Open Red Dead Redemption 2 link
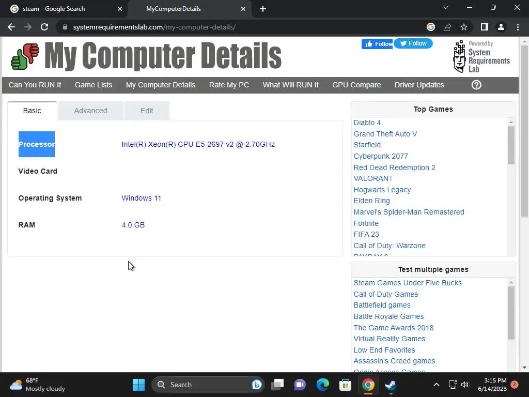This screenshot has height=397, width=529. [x=394, y=167]
